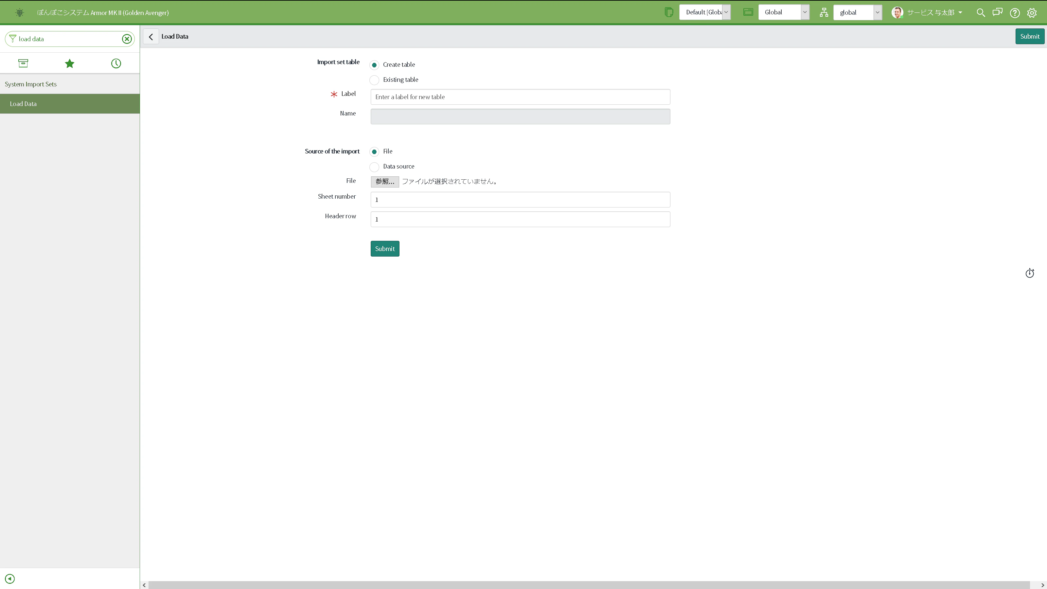Click the domain picker hierarchy icon
This screenshot has height=589, width=1047.
click(x=824, y=13)
